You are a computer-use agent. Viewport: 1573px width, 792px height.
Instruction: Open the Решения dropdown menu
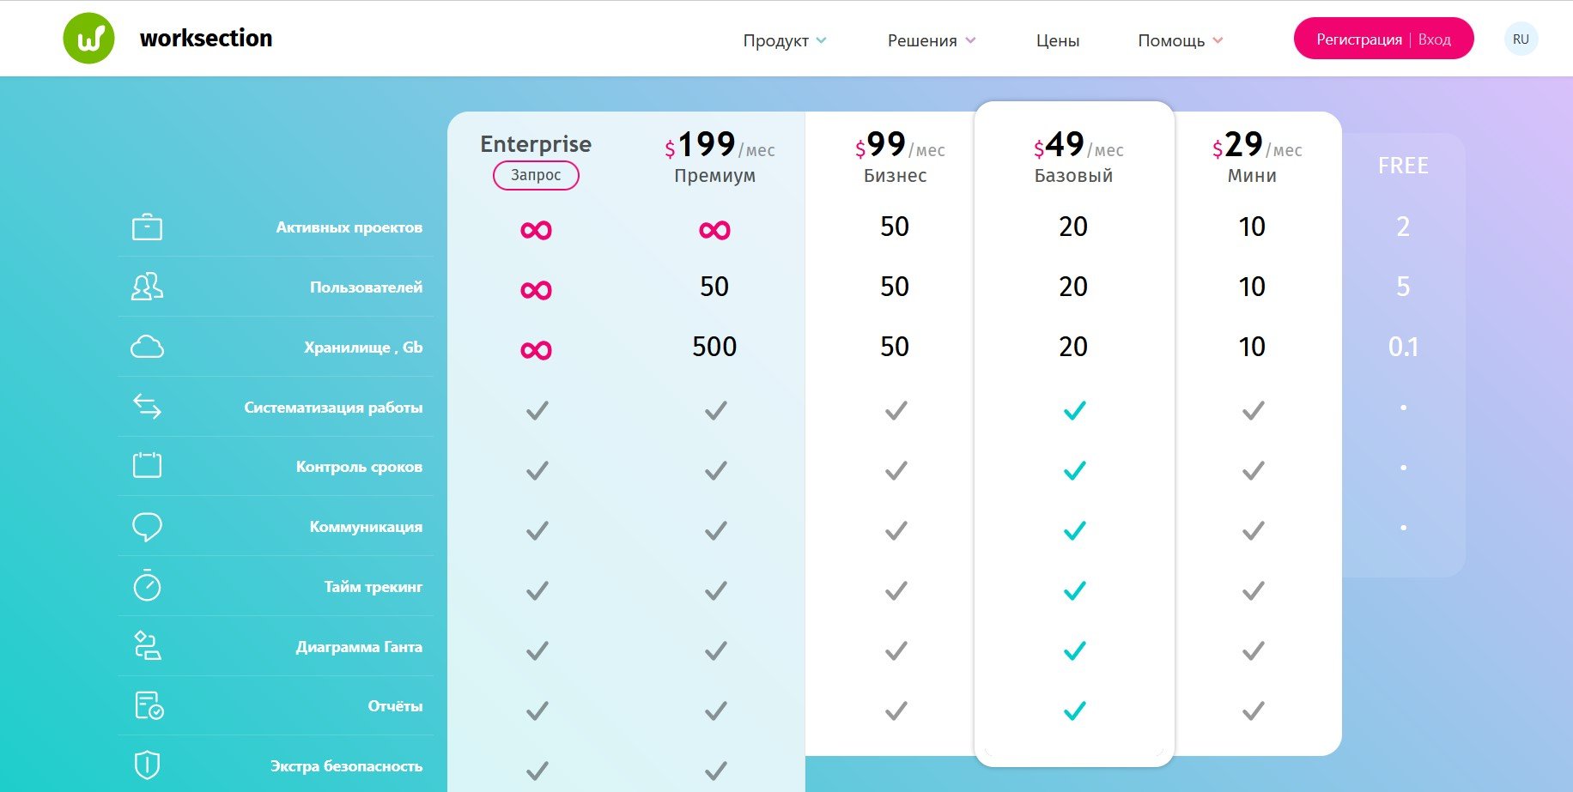coord(931,40)
